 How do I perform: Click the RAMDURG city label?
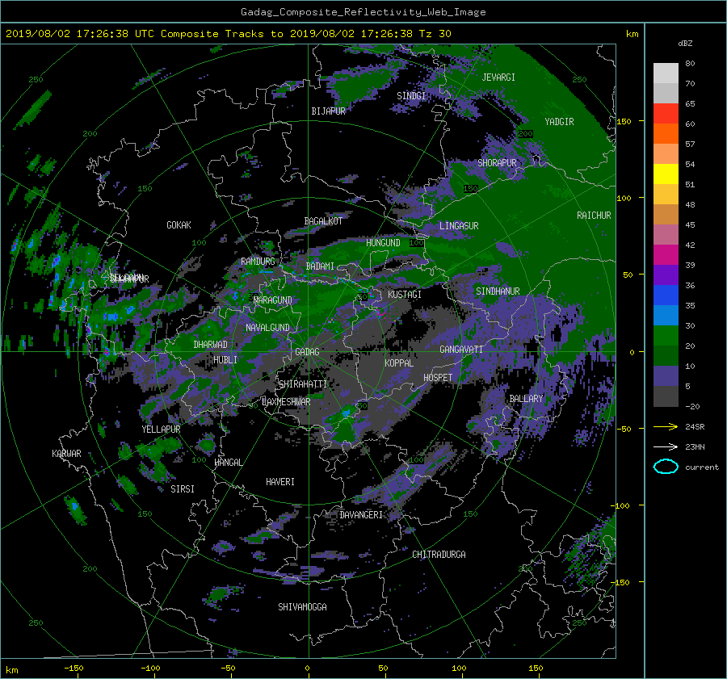[x=258, y=262]
